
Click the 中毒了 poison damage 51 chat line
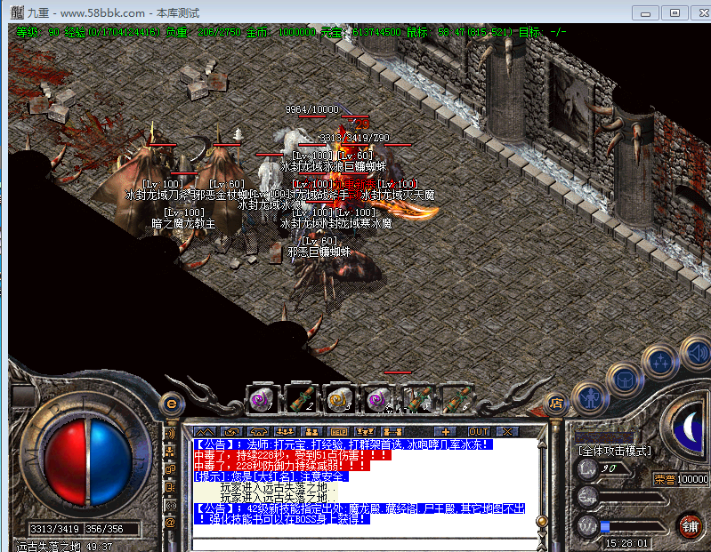coord(293,455)
